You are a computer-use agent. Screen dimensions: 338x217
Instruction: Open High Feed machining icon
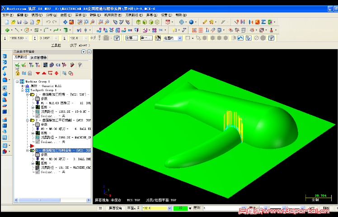[64, 65]
